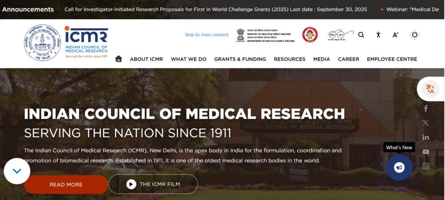The height and width of the screenshot is (200, 445).
Task: Click the What's New tooltip label
Action: [x=399, y=147]
